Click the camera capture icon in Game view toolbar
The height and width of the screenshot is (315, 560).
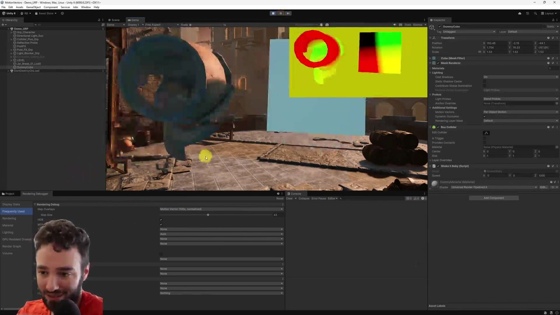pyautogui.click(x=327, y=25)
